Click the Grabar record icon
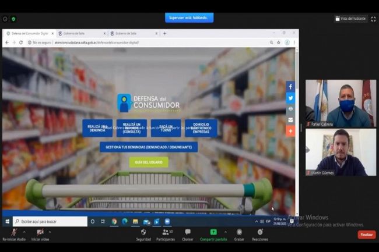379x252 pixels. point(239,232)
